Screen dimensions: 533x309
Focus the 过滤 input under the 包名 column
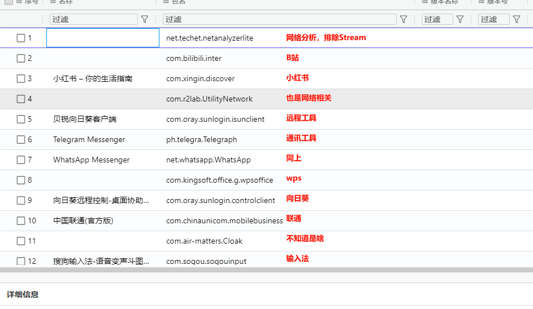coord(279,19)
